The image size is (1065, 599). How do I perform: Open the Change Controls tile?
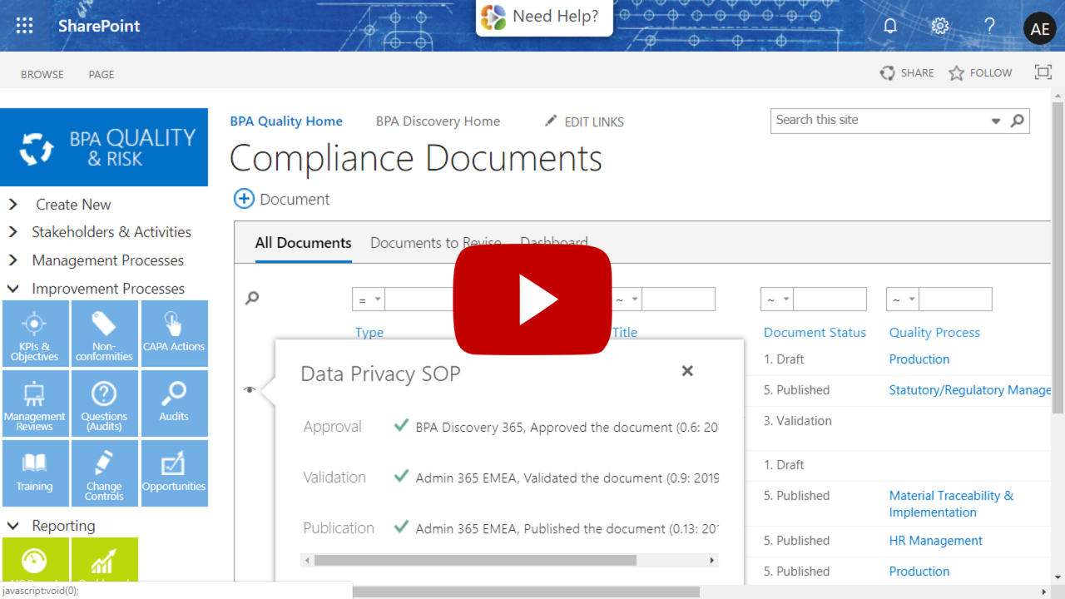tap(104, 473)
